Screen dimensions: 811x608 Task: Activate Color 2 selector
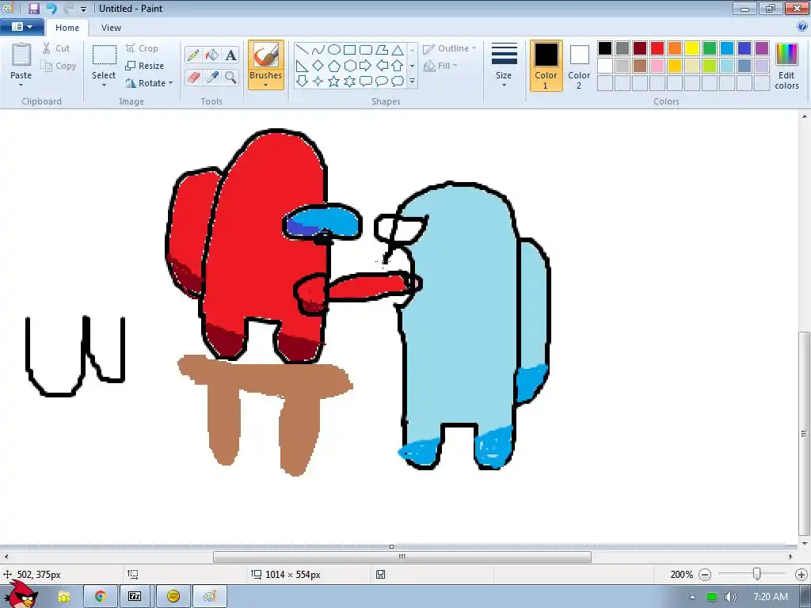tap(579, 66)
